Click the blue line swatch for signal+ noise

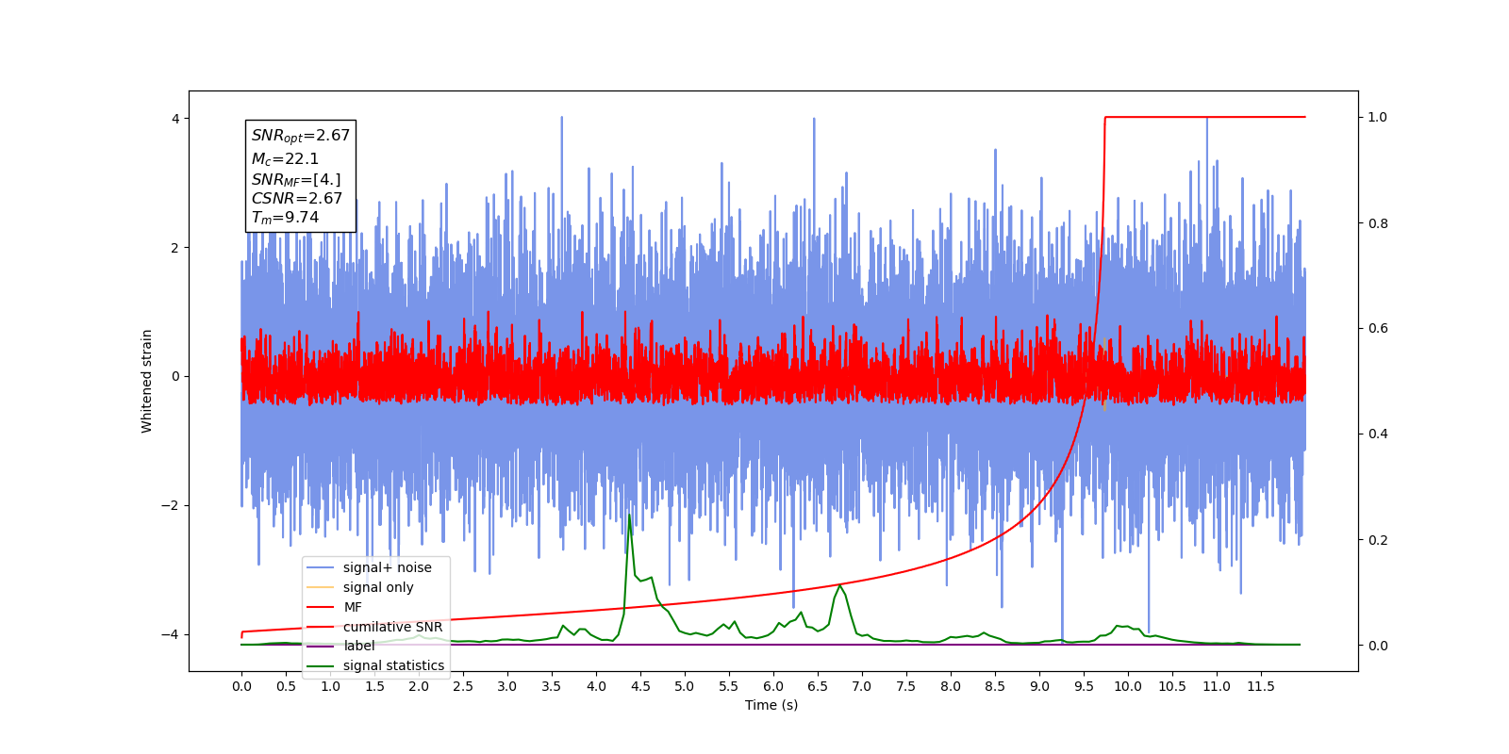coord(321,567)
